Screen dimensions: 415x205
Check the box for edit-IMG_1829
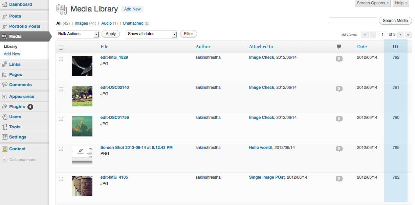coord(61,59)
